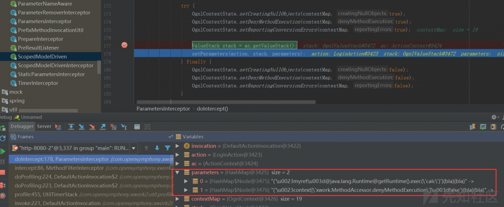This screenshot has height=207, width=504.
Task: Pause the program in the debug sidebar
Action: (3, 162)
